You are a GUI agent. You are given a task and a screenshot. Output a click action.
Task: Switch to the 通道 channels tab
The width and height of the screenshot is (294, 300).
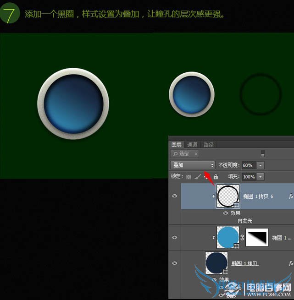192,145
